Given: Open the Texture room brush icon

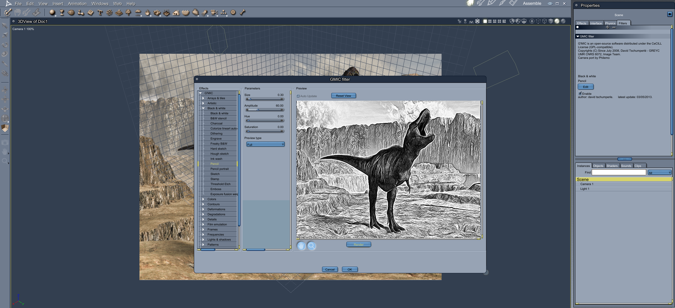Looking at the screenshot, I should point(502,3).
